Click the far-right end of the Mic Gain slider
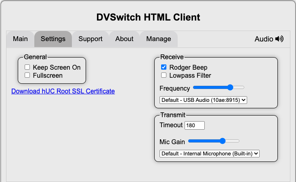The width and height of the screenshot is (296, 182). [x=239, y=141]
